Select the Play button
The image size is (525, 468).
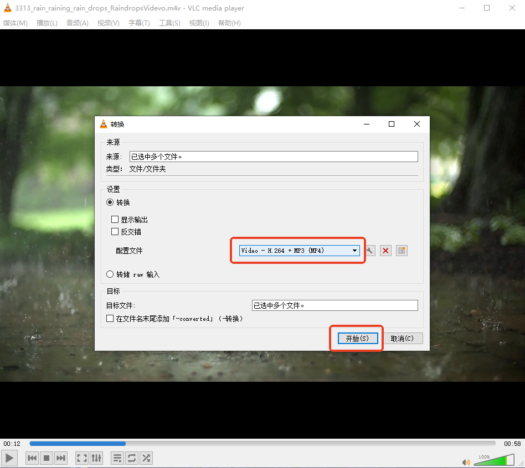[9, 457]
